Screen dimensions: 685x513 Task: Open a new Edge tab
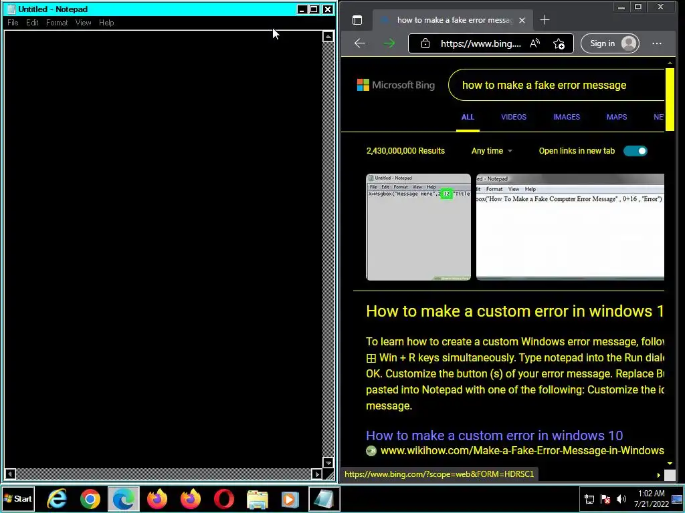point(545,20)
